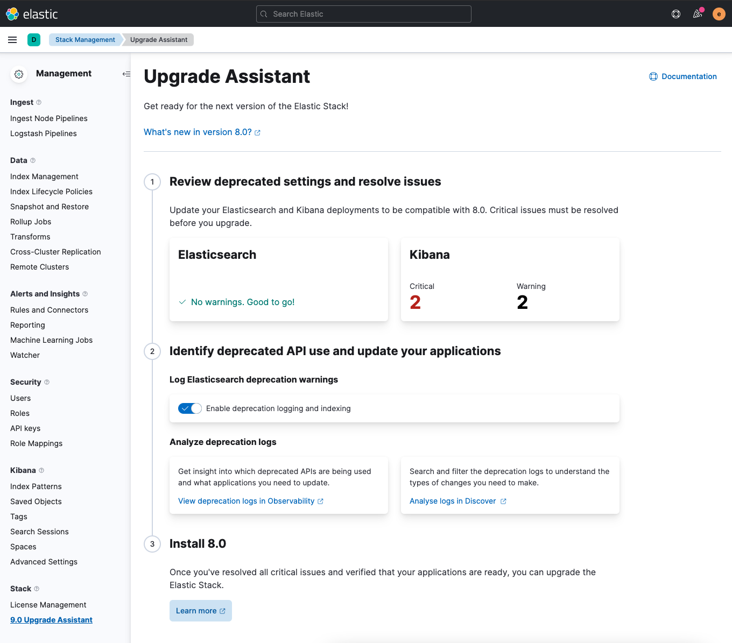This screenshot has height=643, width=732.
Task: Navigate to Spaces
Action: 23,547
